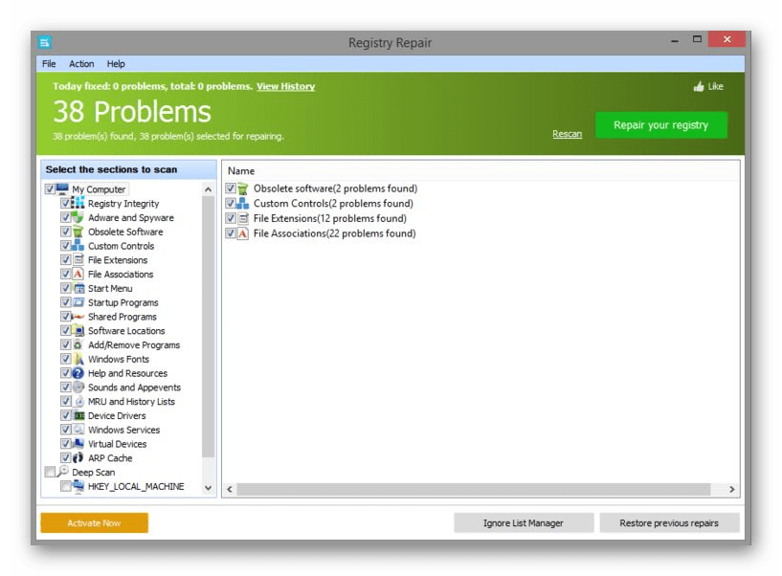Click the Software Locations icon
782x576 pixels.
click(78, 330)
